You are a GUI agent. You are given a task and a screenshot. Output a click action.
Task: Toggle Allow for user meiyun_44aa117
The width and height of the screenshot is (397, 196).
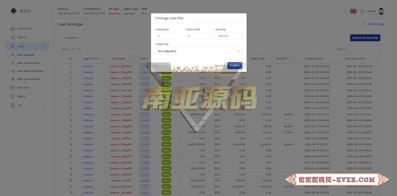166,150
